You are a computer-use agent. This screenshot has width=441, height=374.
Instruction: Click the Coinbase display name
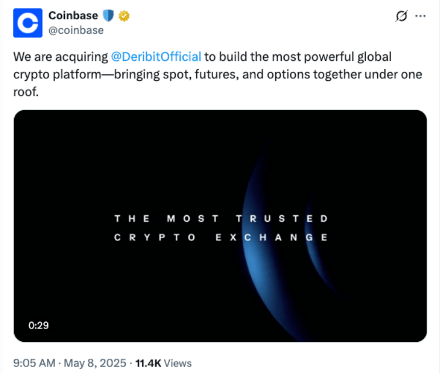[73, 15]
